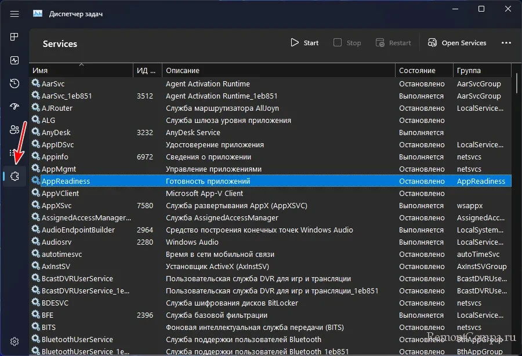Select the AssignedAccessManager service name
522x356 pixels.
[86, 218]
